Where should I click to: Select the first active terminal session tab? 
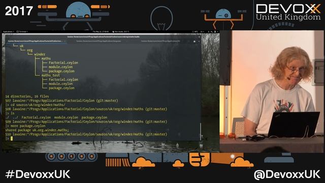point(36,41)
